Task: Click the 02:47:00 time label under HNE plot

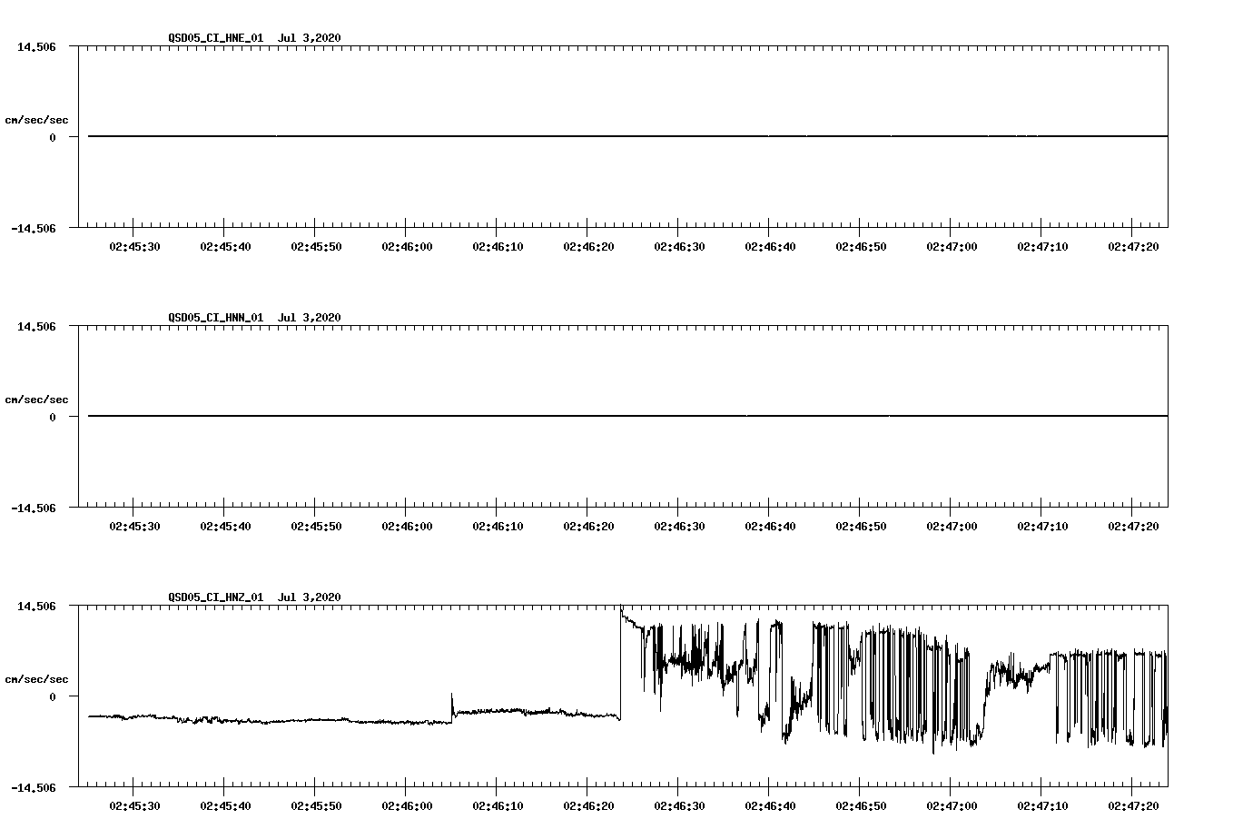Action: click(952, 246)
